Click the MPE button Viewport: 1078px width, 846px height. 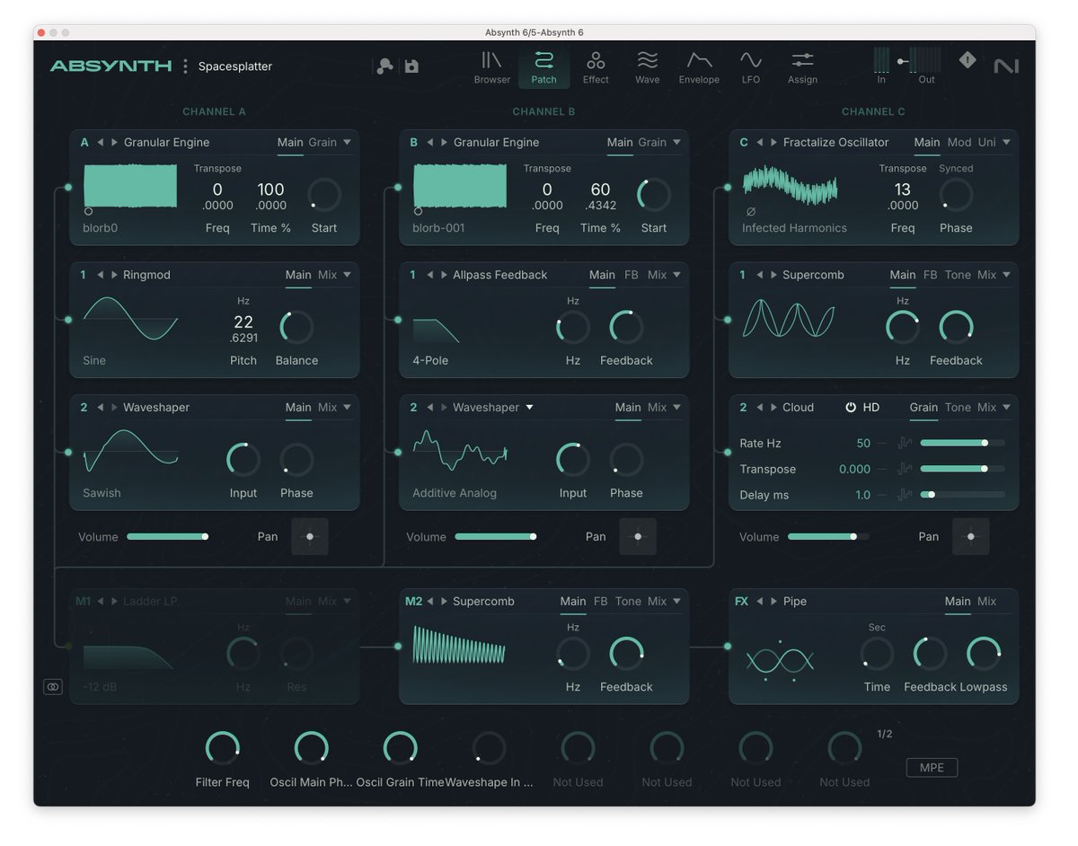pyautogui.click(x=932, y=767)
